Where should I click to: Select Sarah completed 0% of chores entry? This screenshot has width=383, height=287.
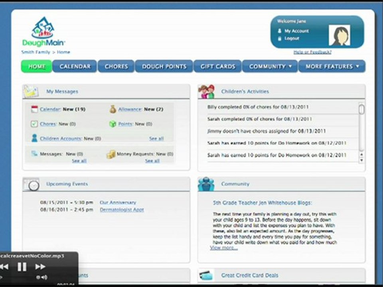(x=259, y=119)
